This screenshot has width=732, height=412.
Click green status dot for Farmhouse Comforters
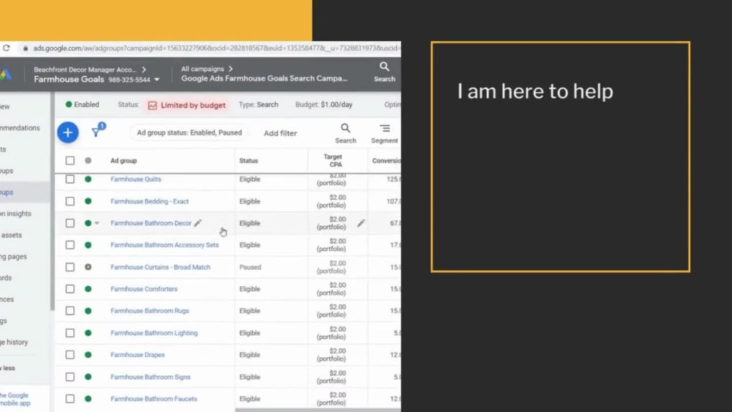(88, 289)
